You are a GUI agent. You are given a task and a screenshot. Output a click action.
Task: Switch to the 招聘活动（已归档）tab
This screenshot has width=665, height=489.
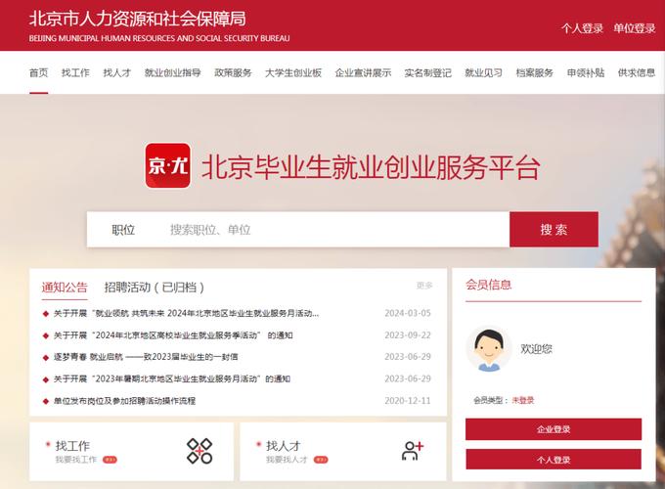pos(155,288)
